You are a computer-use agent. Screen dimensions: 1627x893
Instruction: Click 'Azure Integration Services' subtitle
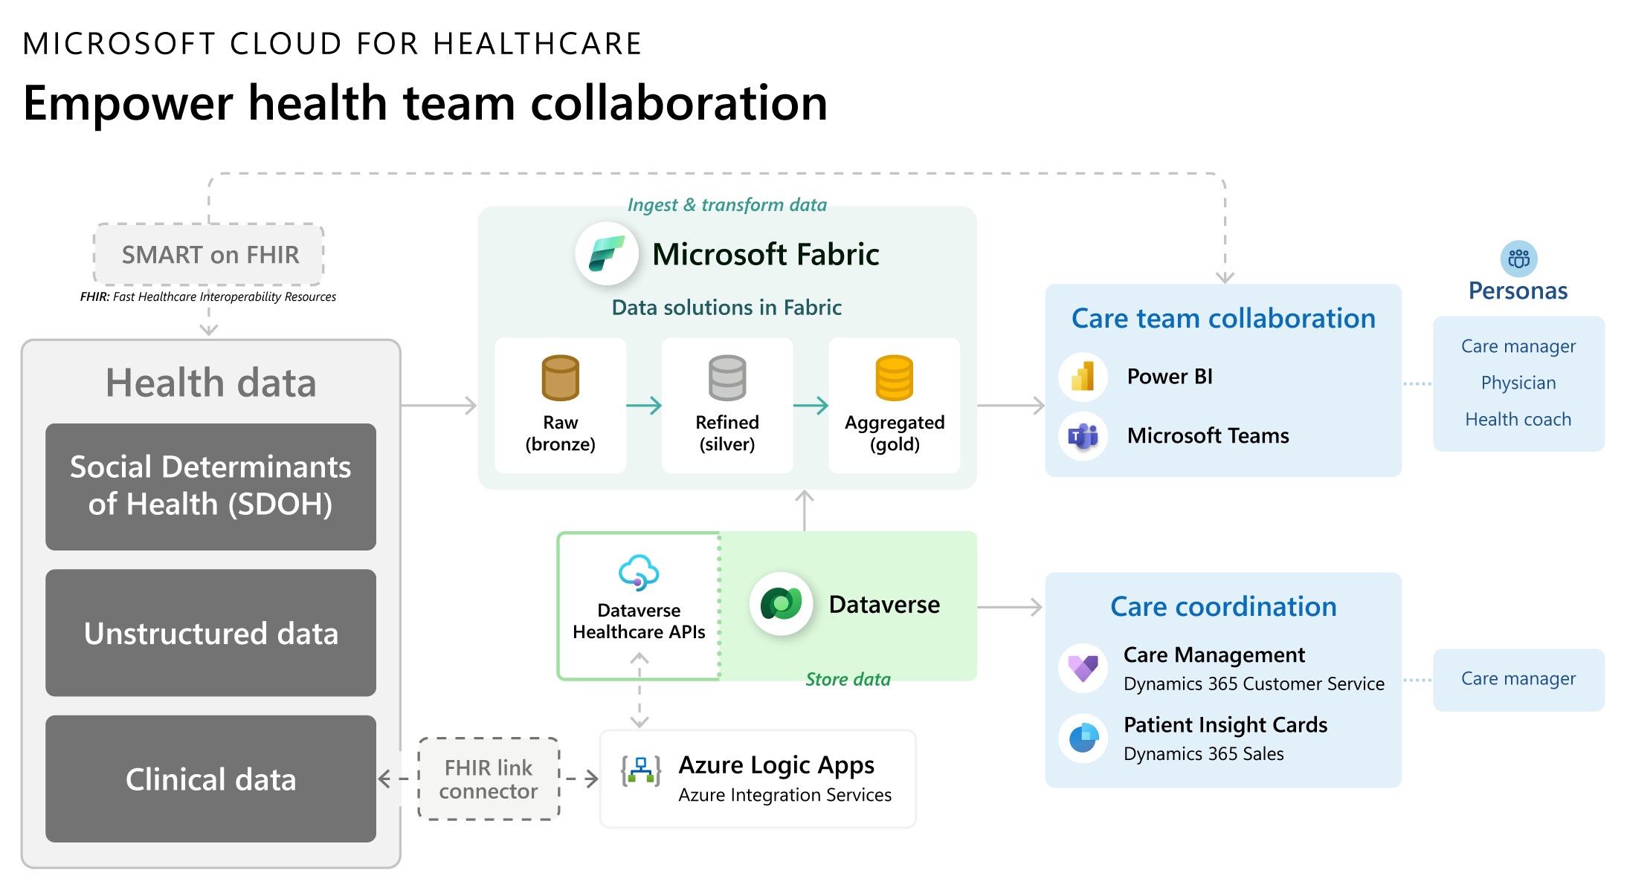tap(784, 795)
